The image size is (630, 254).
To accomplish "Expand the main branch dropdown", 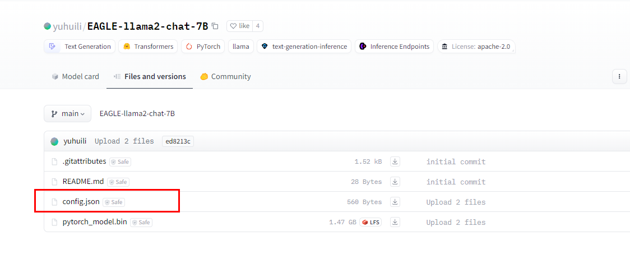I will pos(67,114).
